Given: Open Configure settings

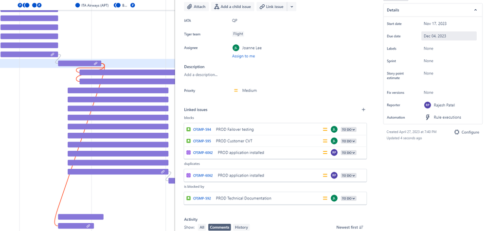Looking at the screenshot, I should tap(467, 132).
